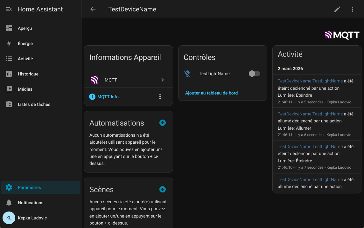Image resolution: width=364 pixels, height=228 pixels.
Task: Open Notifications bell in sidebar
Action: pos(9,203)
